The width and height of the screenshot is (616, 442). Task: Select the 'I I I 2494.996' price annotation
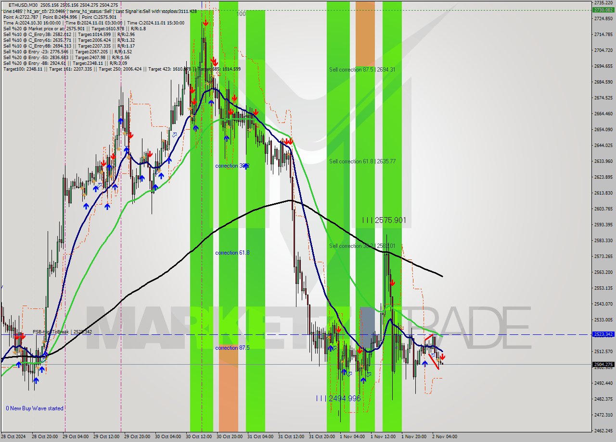338,398
